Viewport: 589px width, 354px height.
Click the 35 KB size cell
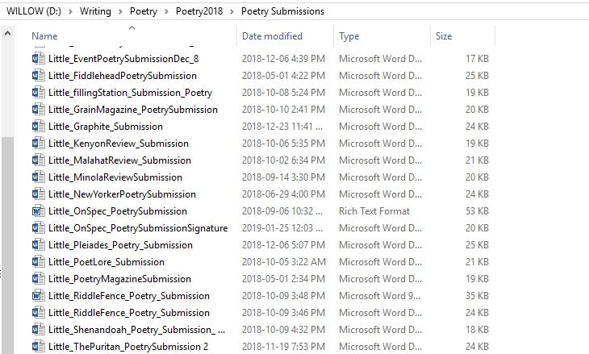(477, 296)
